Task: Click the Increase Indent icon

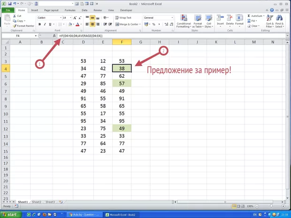Action: pyautogui.click(x=110, y=24)
